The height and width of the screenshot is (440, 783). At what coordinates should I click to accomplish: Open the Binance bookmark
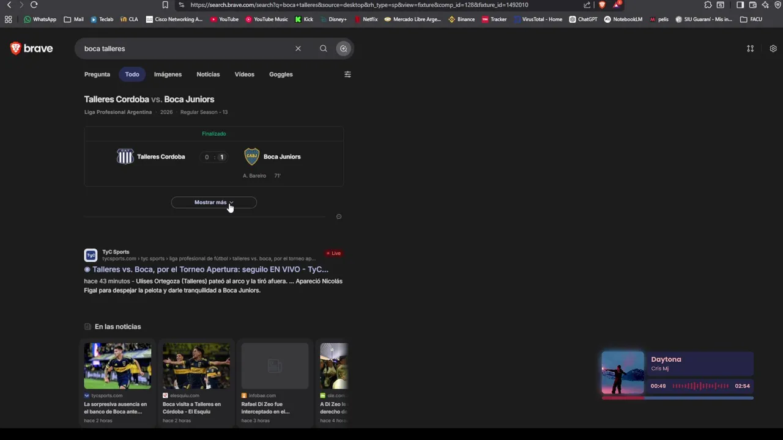461,19
